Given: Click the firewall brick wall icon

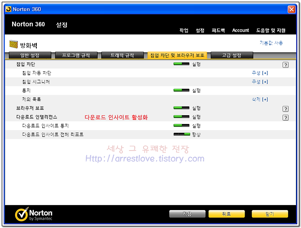Looking at the screenshot, I should click(x=13, y=44).
